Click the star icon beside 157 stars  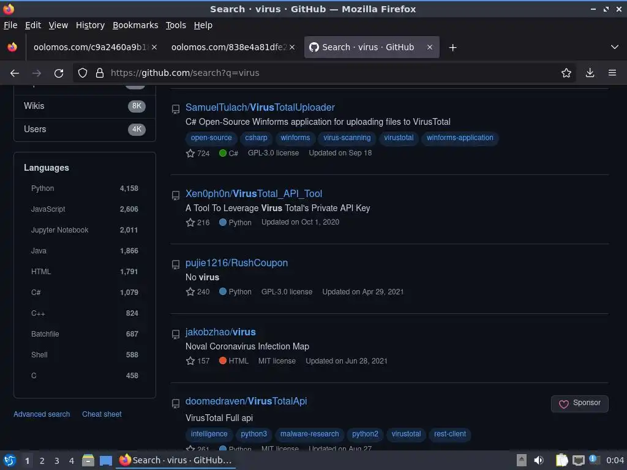coord(190,361)
